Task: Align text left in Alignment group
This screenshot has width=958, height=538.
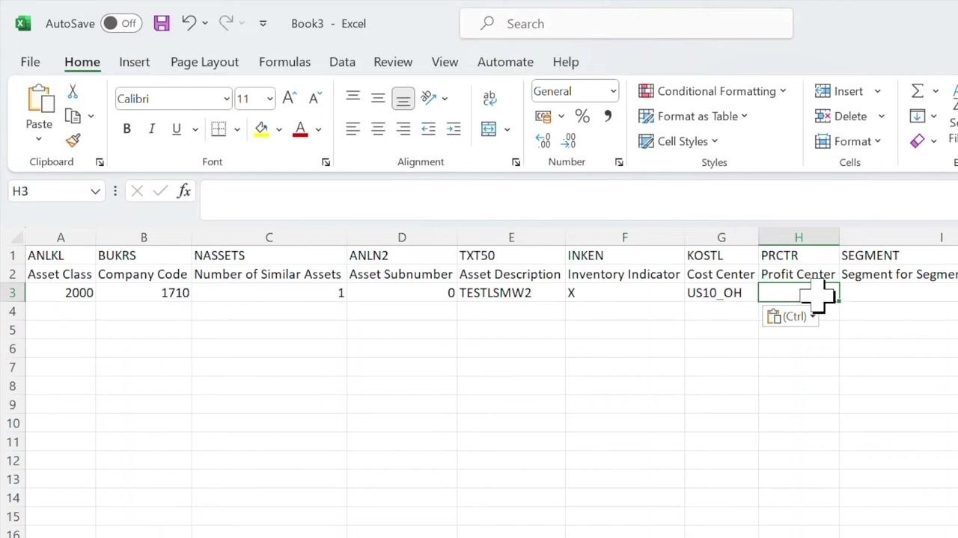Action: click(x=353, y=129)
